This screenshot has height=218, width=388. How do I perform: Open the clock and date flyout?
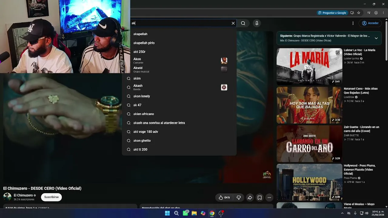pos(377,213)
